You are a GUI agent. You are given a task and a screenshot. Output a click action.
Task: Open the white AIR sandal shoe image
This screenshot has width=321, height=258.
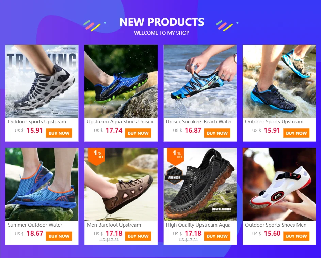tap(279, 184)
